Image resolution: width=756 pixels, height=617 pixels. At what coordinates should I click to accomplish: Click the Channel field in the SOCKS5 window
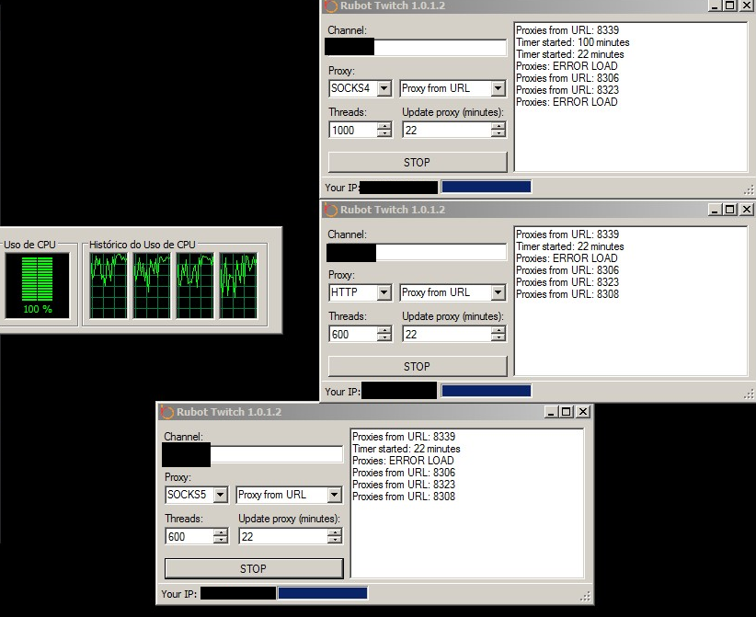(276, 454)
